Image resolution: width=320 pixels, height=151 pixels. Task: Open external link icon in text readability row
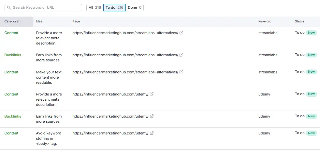(x=182, y=72)
